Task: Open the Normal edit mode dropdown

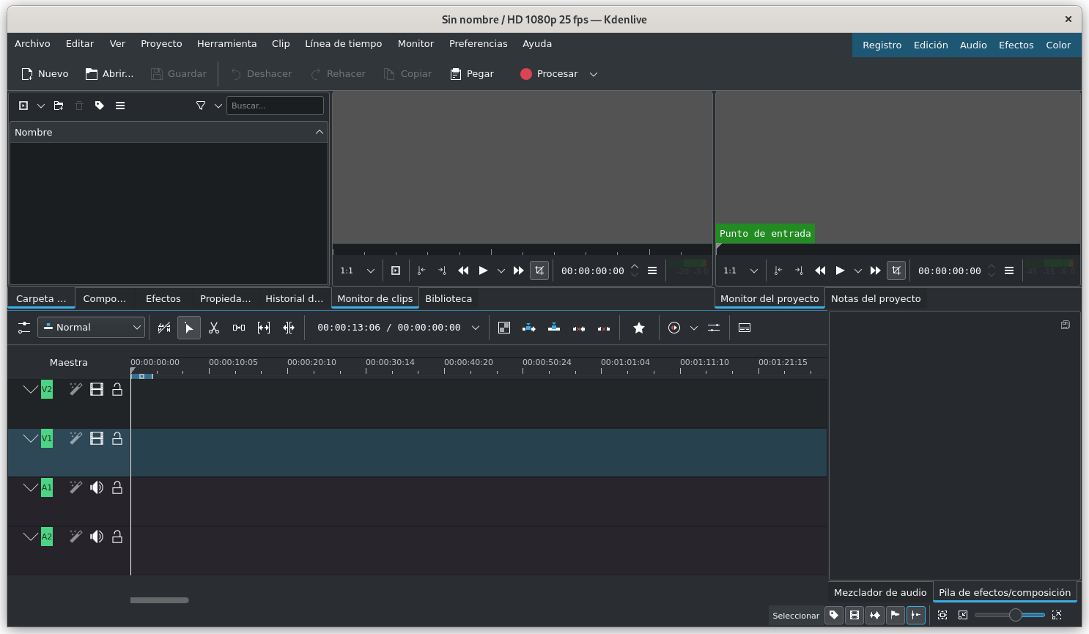Action: pyautogui.click(x=91, y=327)
